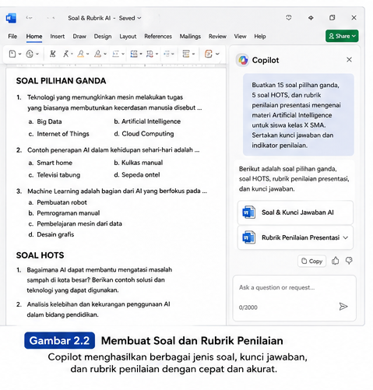
Task: Click the thumbs down feedback icon
Action: click(349, 261)
